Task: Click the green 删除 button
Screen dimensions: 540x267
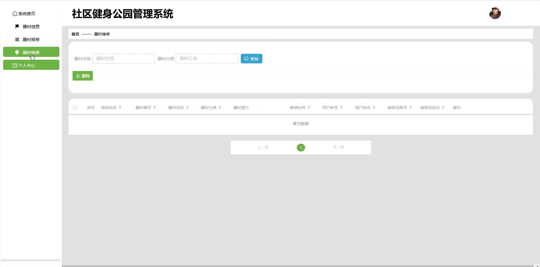Action: click(x=83, y=76)
